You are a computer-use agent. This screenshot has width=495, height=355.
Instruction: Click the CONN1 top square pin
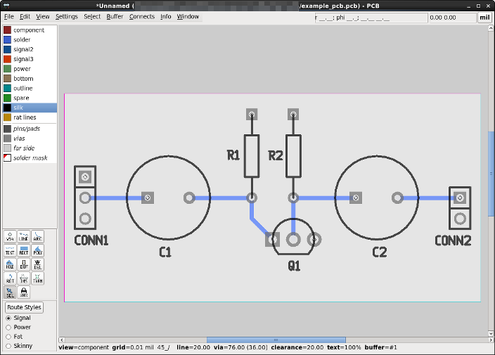[85, 177]
